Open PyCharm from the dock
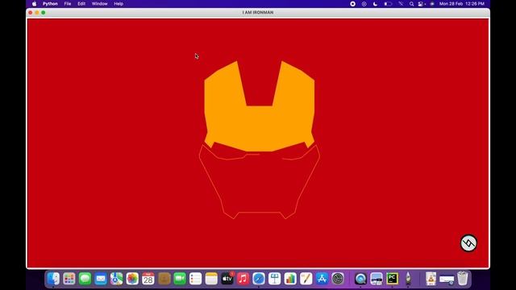Screen dimensions: 516x290 click(393, 279)
